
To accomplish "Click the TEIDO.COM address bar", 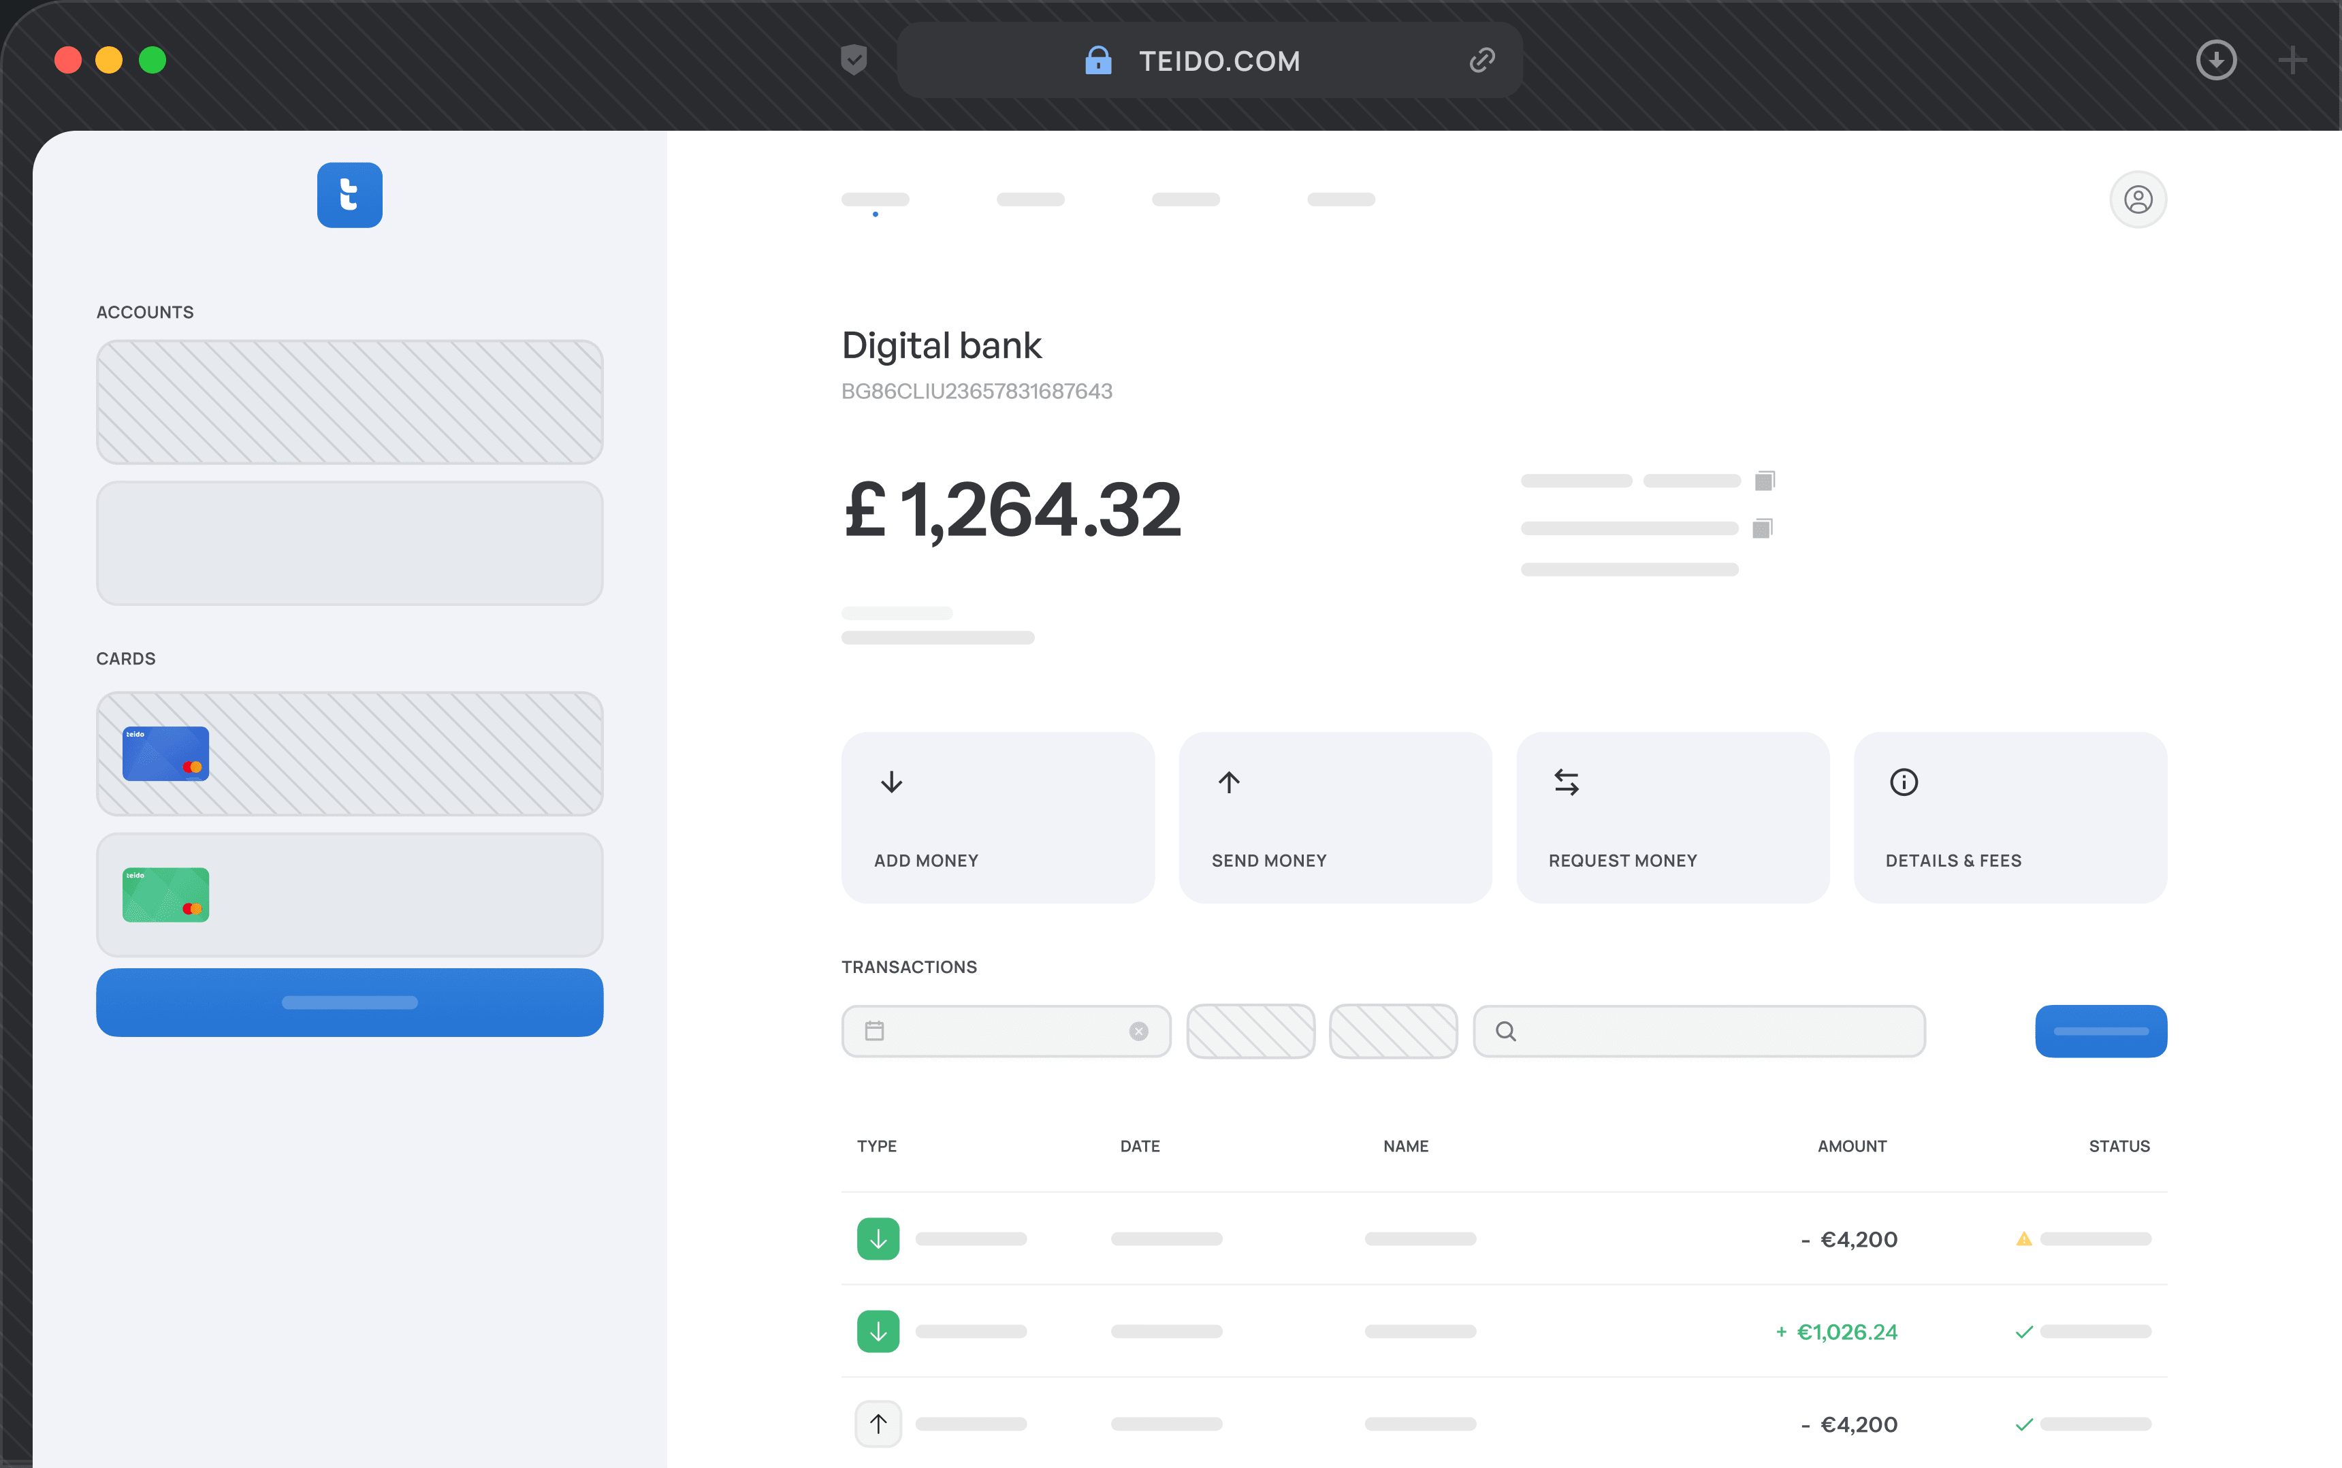I will [1209, 60].
